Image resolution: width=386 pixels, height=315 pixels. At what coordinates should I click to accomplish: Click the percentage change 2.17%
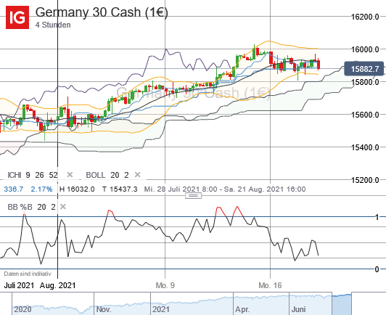(41, 189)
